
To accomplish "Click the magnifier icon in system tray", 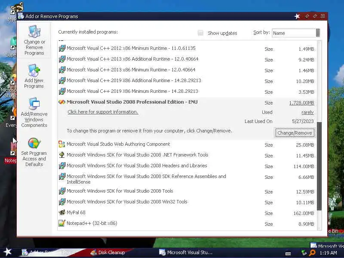I will point(312,253).
